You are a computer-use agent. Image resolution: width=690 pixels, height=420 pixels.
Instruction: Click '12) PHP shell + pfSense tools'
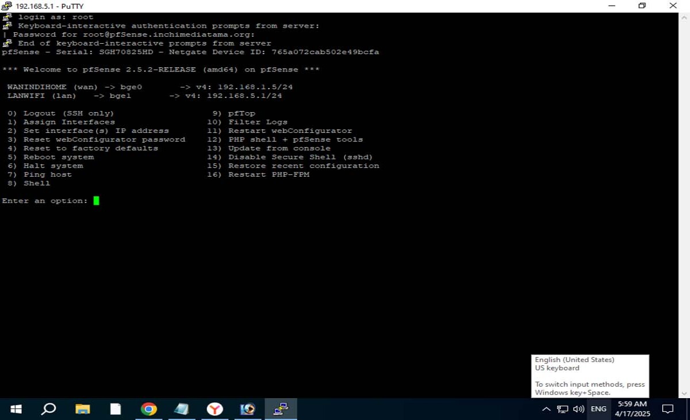(x=285, y=139)
